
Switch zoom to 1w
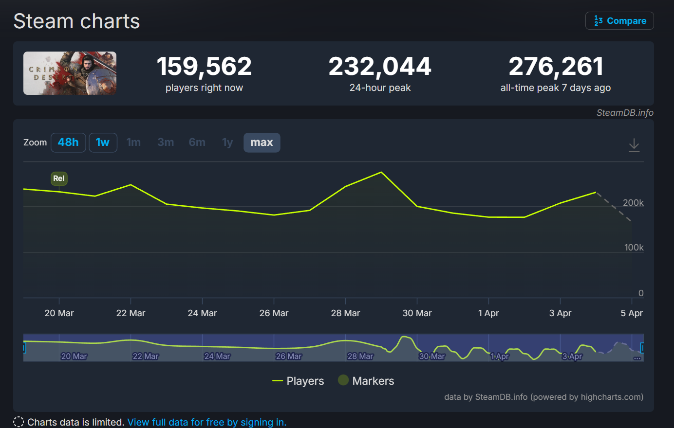[103, 143]
